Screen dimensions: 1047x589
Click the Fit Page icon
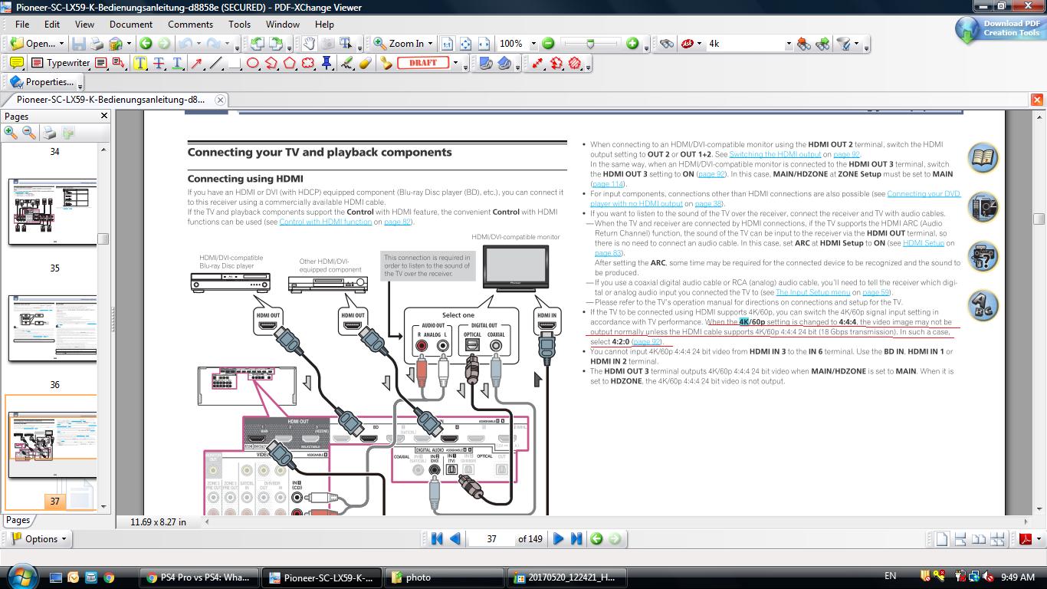pos(464,44)
